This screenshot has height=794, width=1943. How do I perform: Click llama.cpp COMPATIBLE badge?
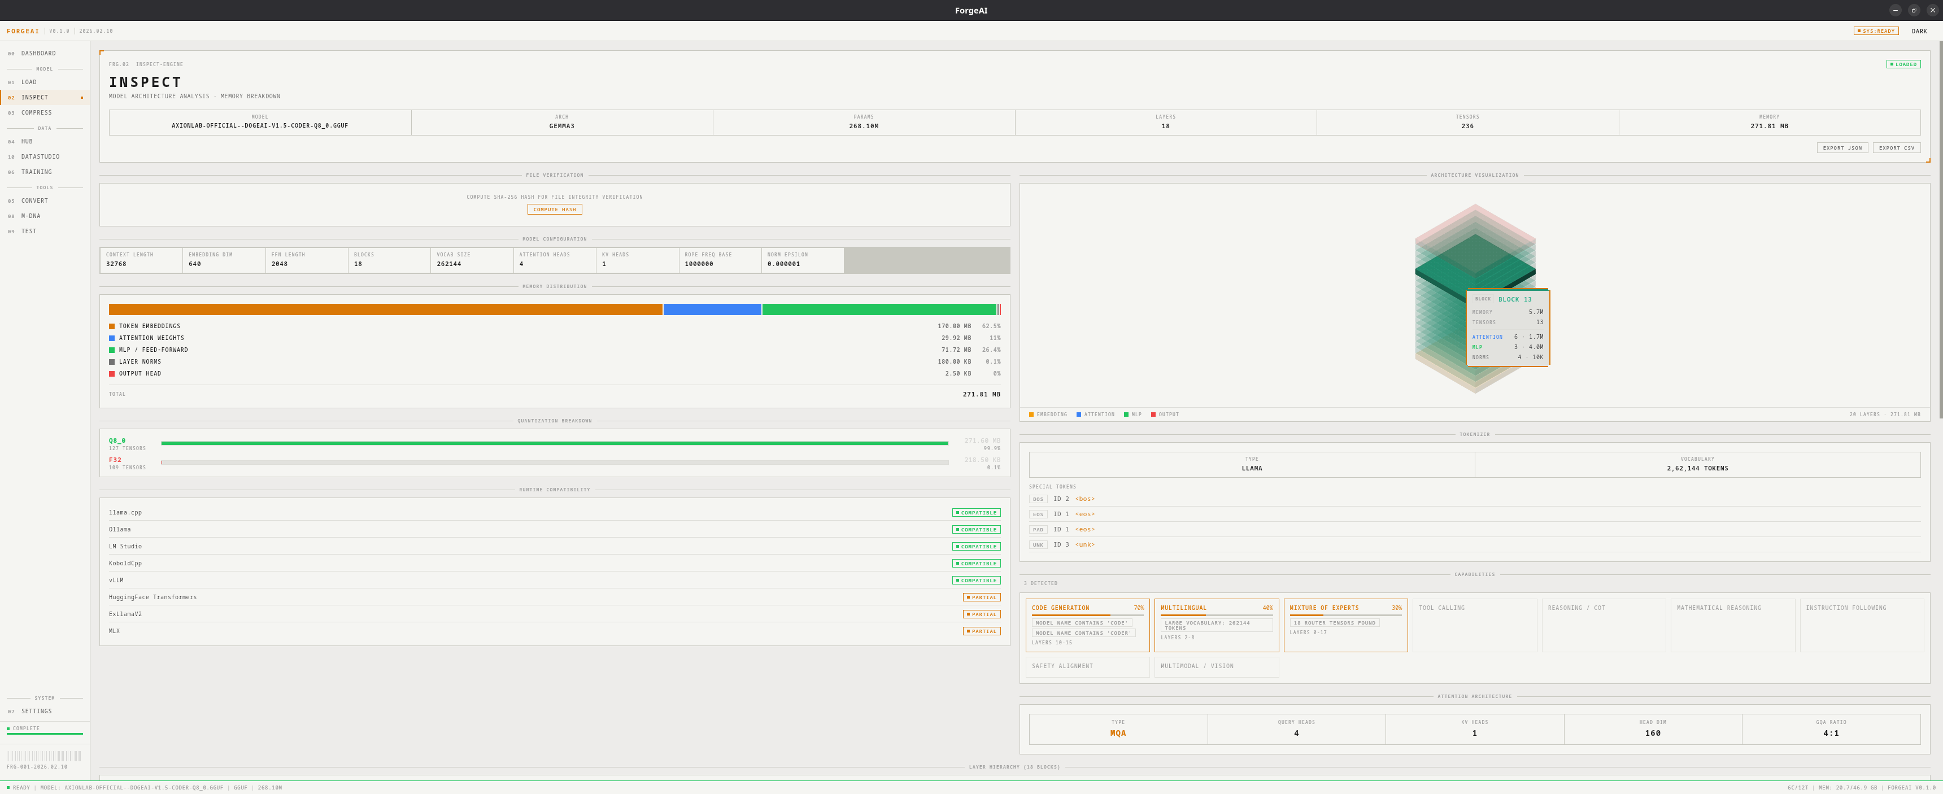pos(976,513)
